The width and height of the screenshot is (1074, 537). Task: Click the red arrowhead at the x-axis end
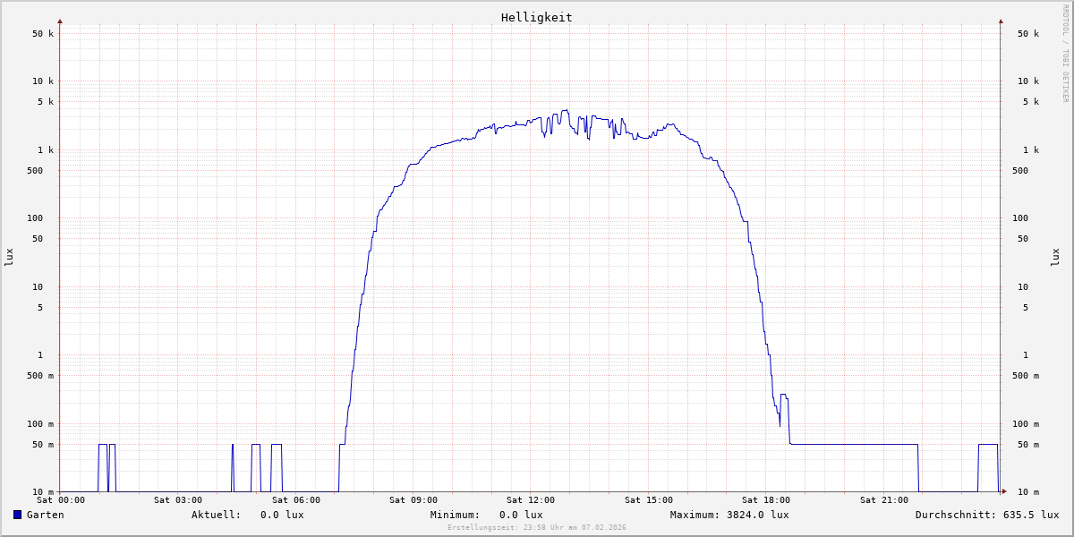(1004, 491)
